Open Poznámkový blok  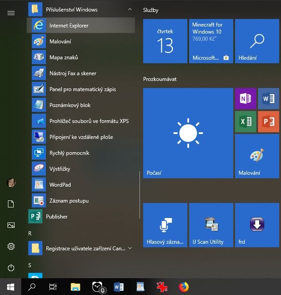click(x=81, y=105)
